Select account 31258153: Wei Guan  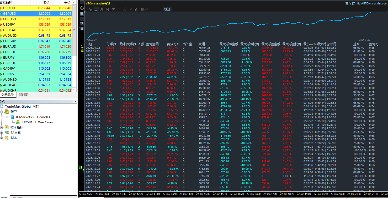[37, 122]
